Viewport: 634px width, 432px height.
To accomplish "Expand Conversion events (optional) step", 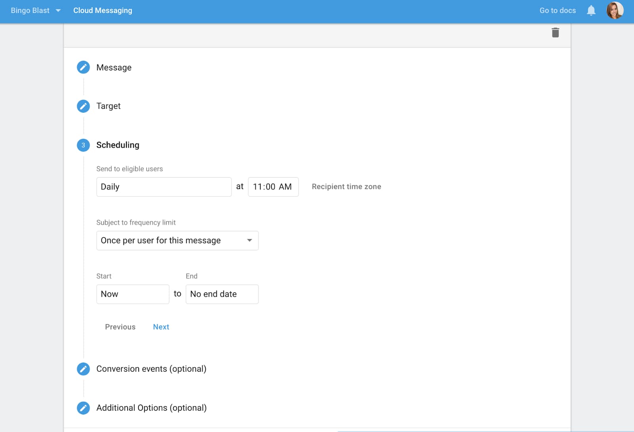I will pyautogui.click(x=151, y=369).
